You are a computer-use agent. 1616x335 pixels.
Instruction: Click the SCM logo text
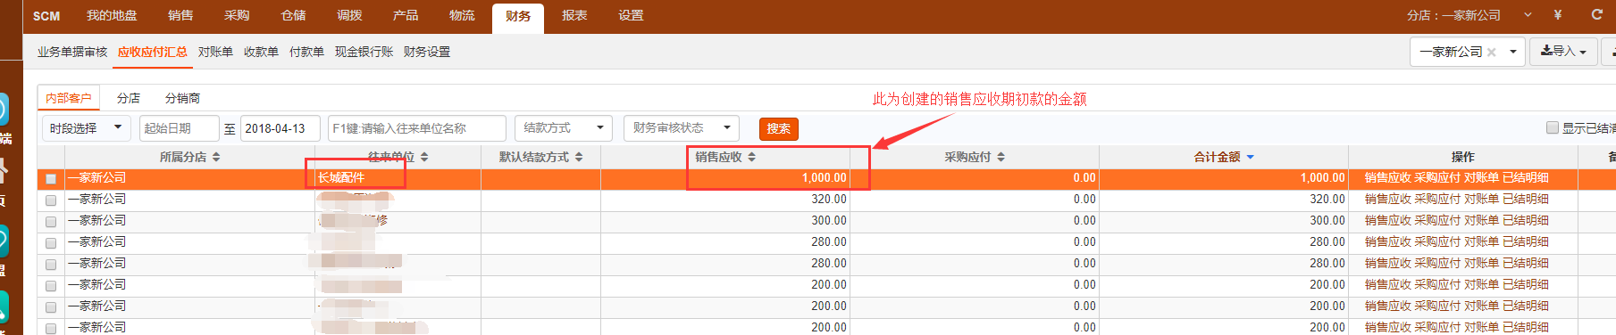click(46, 16)
